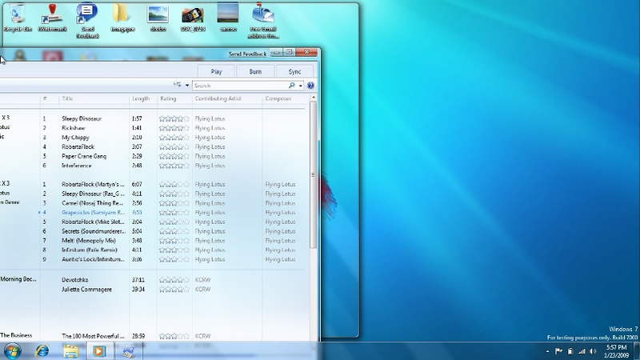Image resolution: width=640 pixels, height=360 pixels.
Task: Open the landscape picture icon beside the folder
Action: coord(158,18)
